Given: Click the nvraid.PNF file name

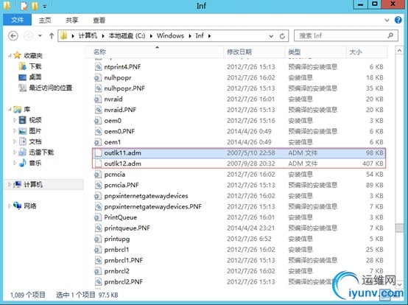Looking at the screenshot, I should (120, 110).
